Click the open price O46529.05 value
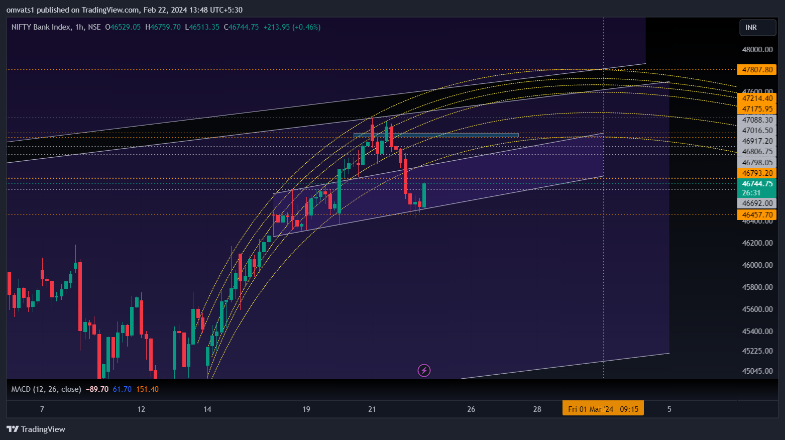 click(x=123, y=27)
